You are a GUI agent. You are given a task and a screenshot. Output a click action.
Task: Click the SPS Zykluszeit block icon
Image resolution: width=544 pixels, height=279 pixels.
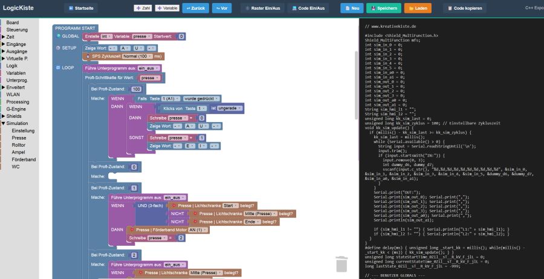(88, 56)
